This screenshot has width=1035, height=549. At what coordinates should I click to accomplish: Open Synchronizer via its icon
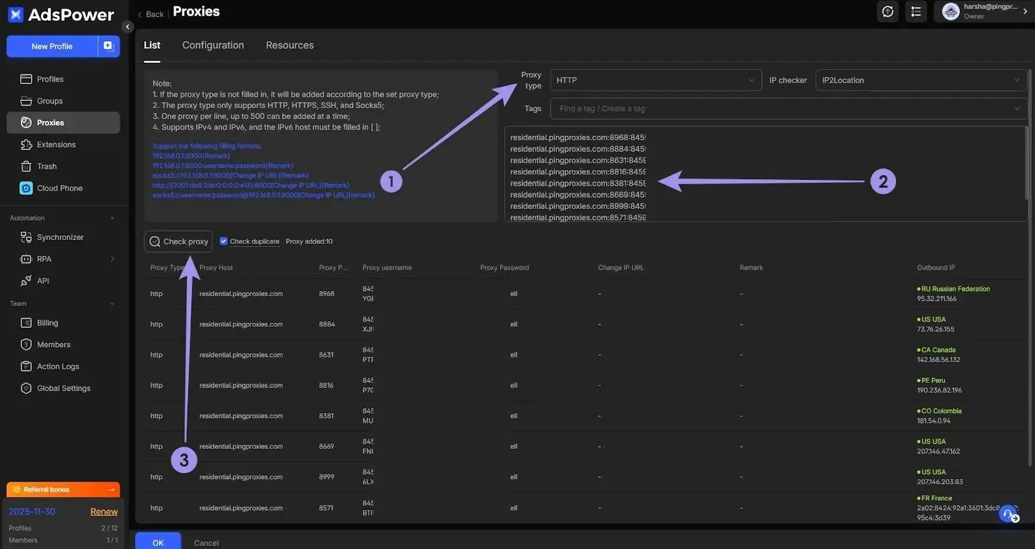26,237
